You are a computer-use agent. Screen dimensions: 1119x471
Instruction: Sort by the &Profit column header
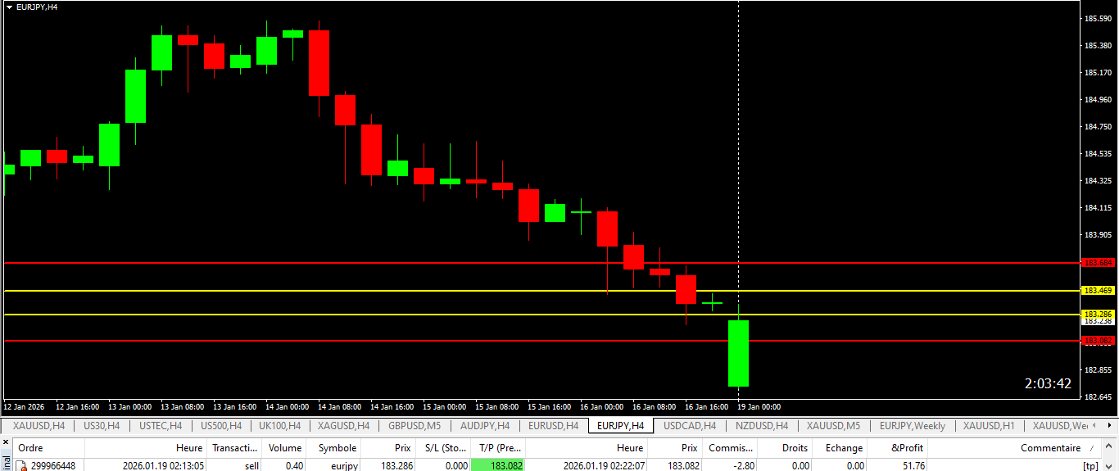click(899, 448)
